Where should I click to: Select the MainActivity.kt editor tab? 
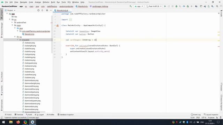pos(62,10)
